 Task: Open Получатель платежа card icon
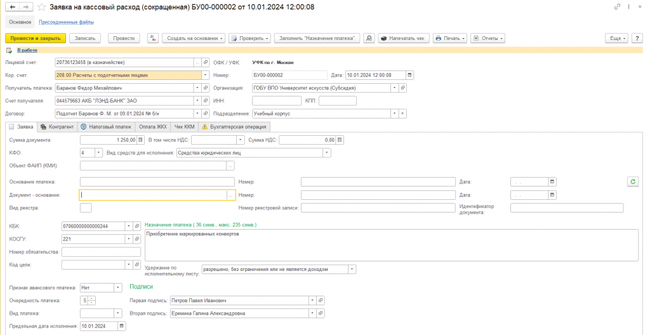[x=206, y=88]
